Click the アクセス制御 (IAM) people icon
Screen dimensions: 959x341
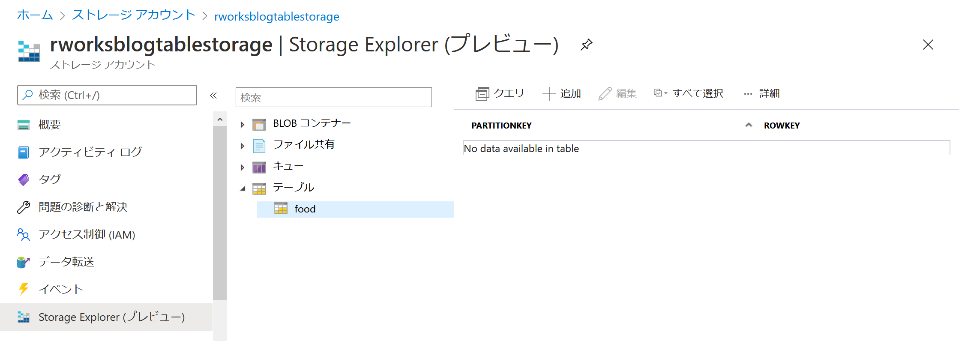(x=24, y=234)
